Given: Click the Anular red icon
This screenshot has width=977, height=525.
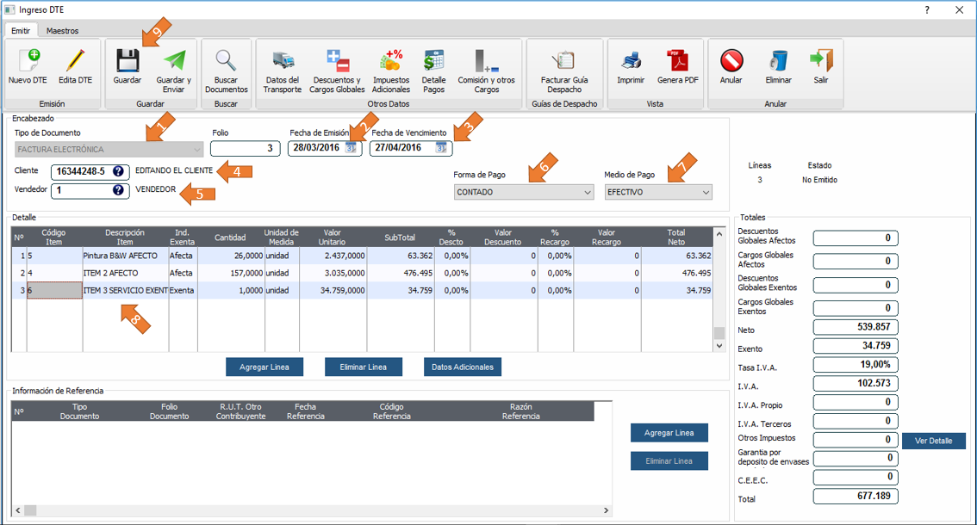Looking at the screenshot, I should tap(731, 61).
